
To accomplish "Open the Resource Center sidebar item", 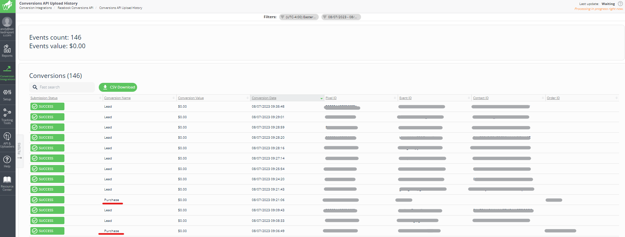I will tap(7, 184).
